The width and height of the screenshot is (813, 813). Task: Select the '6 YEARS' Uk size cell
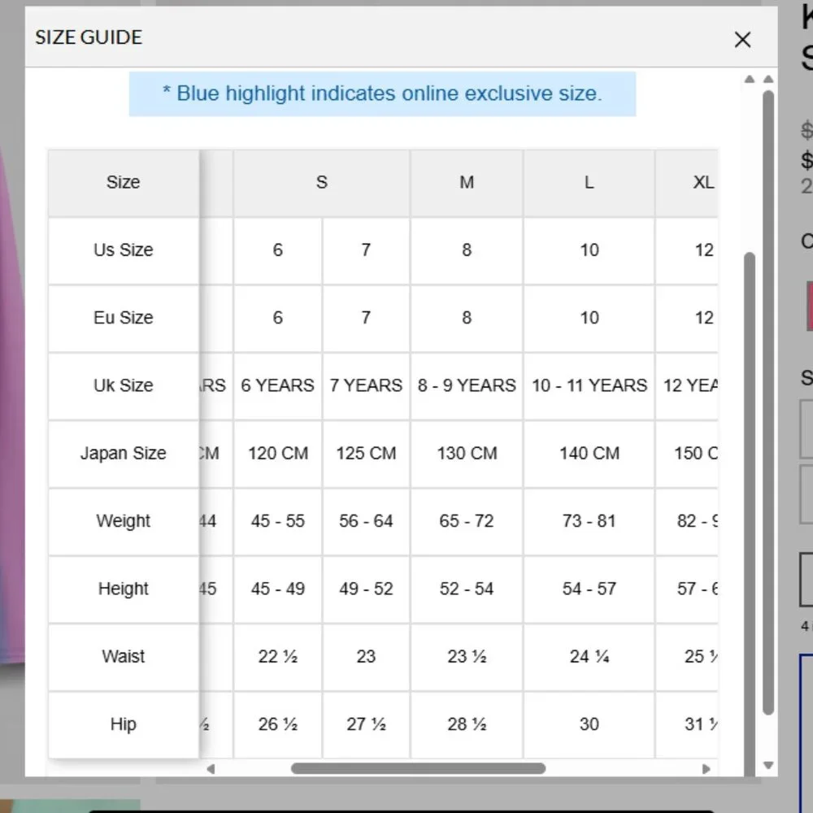pyautogui.click(x=278, y=385)
